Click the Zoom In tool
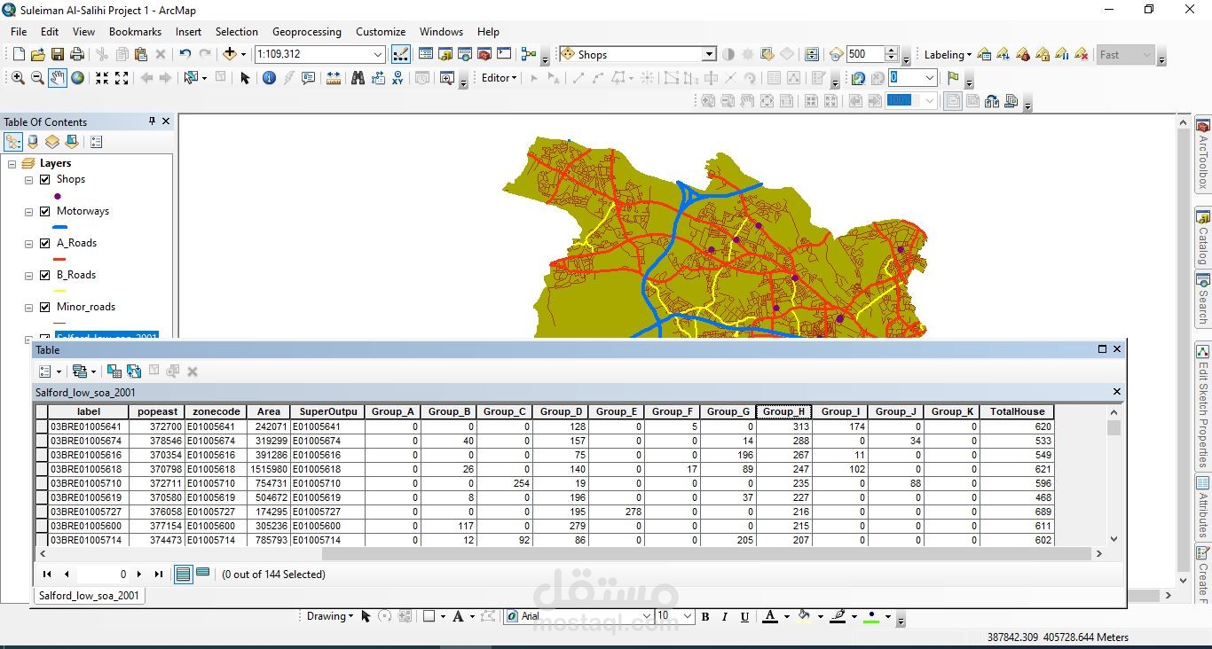 [x=17, y=78]
